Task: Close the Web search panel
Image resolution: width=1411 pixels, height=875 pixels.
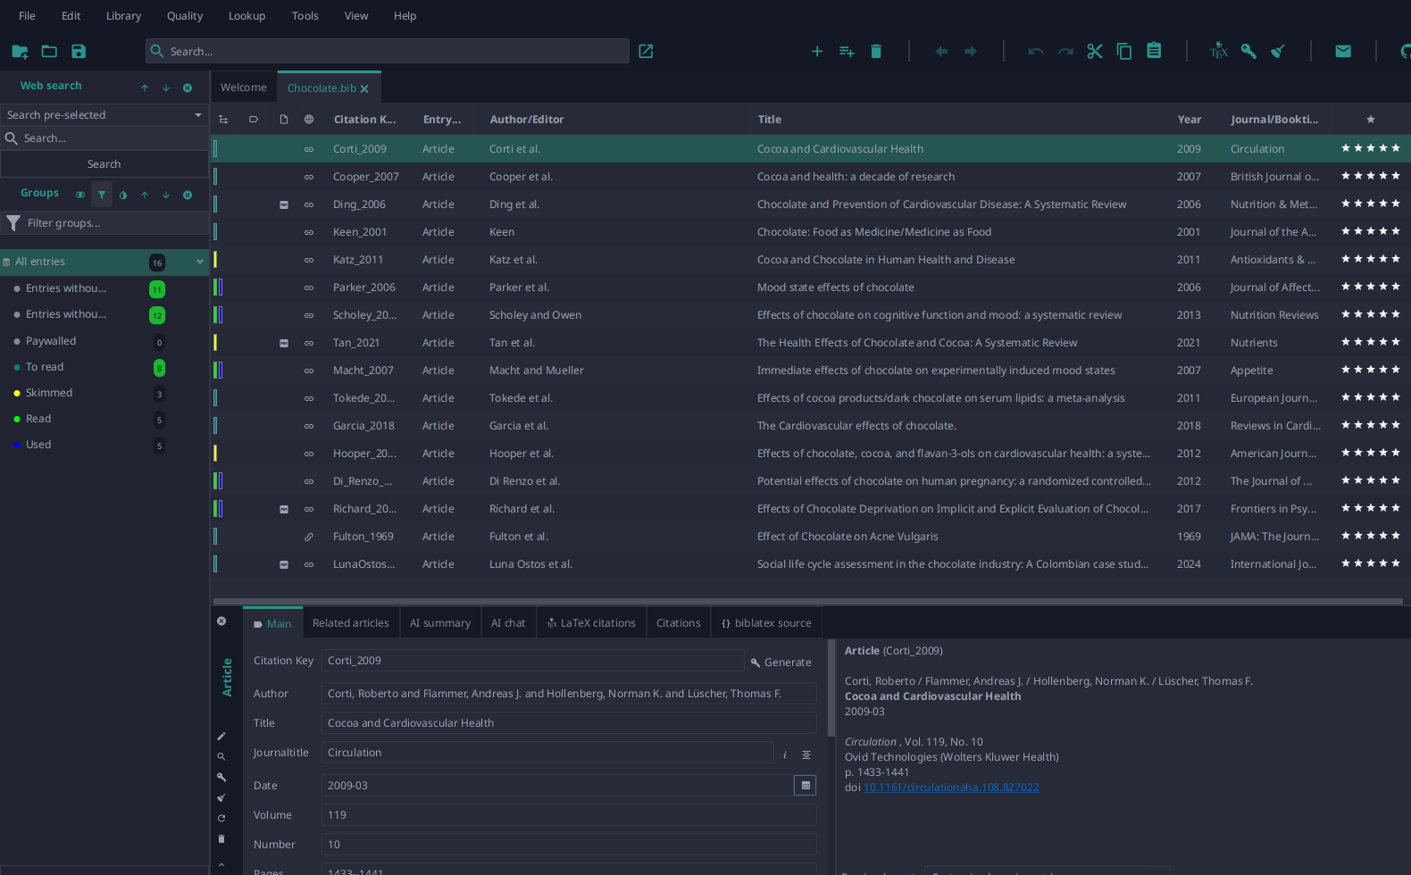Action: (188, 88)
